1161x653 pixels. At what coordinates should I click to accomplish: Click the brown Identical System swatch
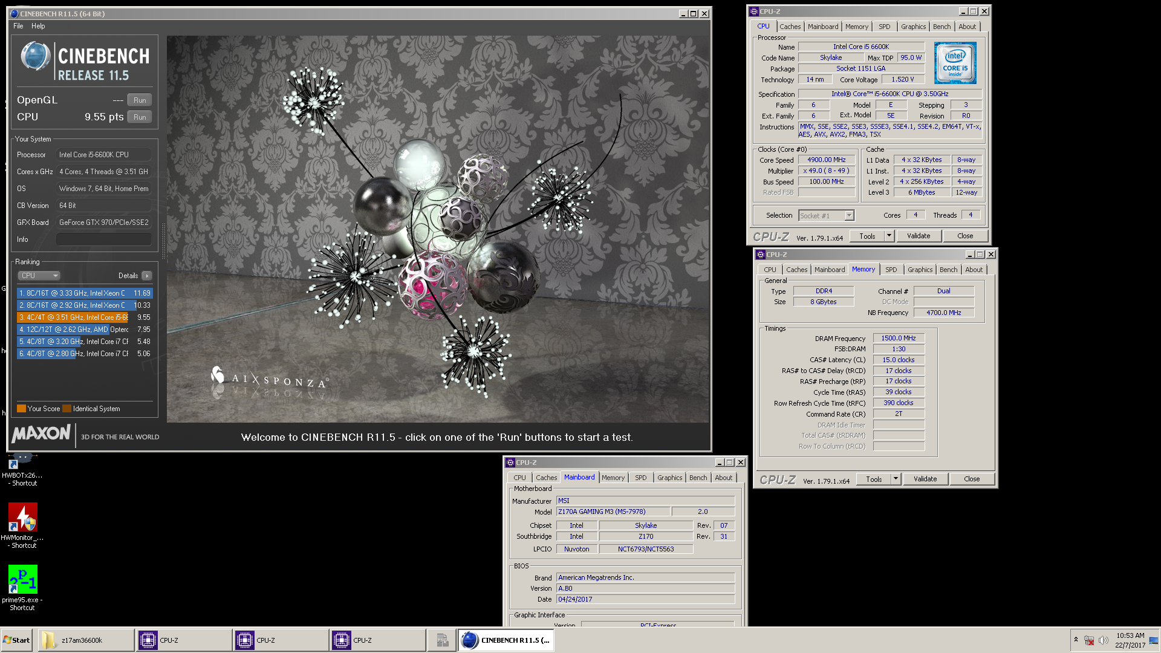[x=67, y=409]
